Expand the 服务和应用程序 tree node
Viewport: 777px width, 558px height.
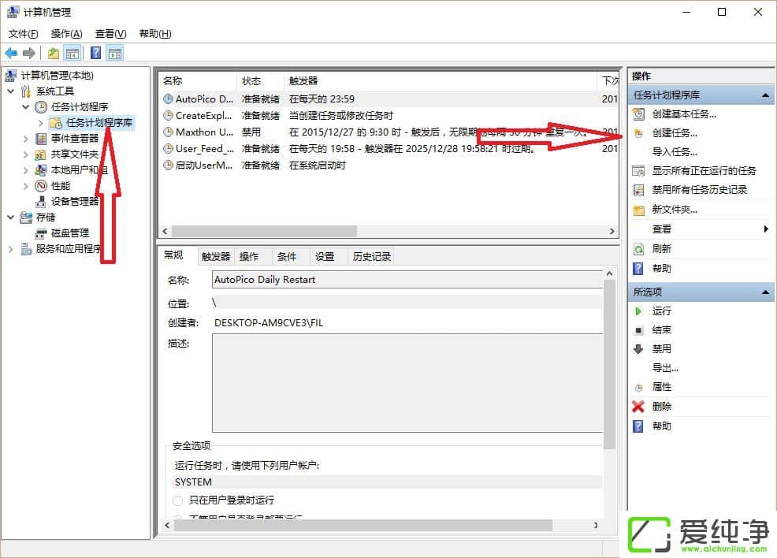[10, 248]
